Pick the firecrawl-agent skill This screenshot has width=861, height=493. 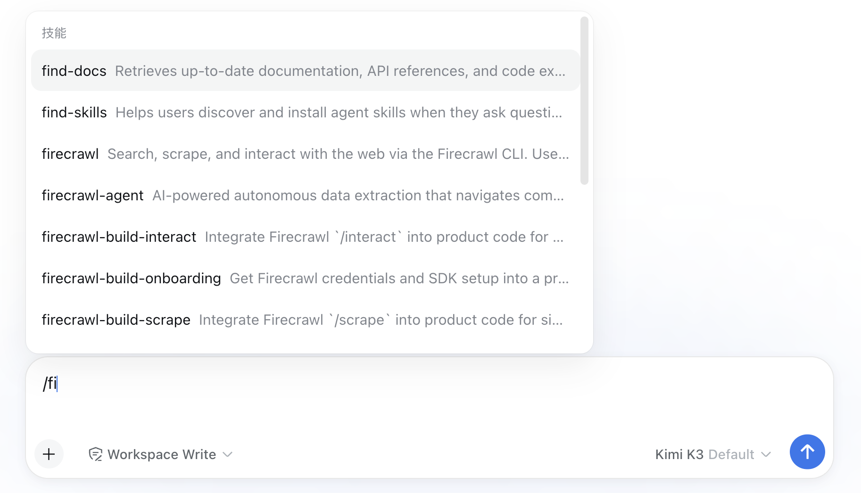tap(306, 195)
